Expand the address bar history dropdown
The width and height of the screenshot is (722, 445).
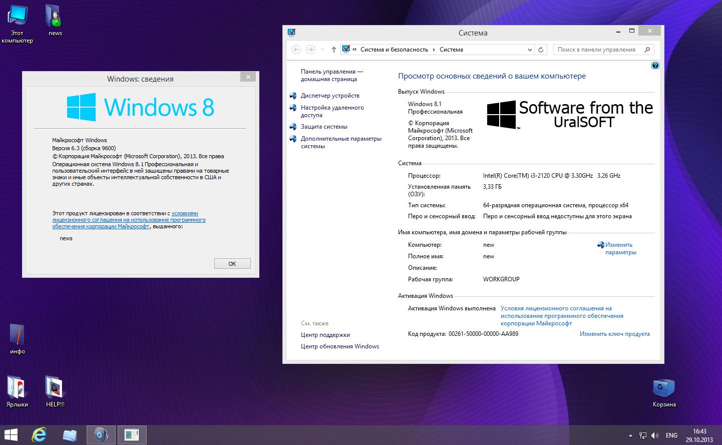(530, 50)
